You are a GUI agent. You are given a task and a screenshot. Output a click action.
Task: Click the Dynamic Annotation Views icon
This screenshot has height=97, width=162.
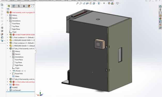click(x=91, y=3)
